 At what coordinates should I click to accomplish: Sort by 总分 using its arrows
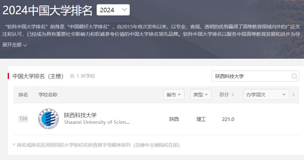click(233, 95)
